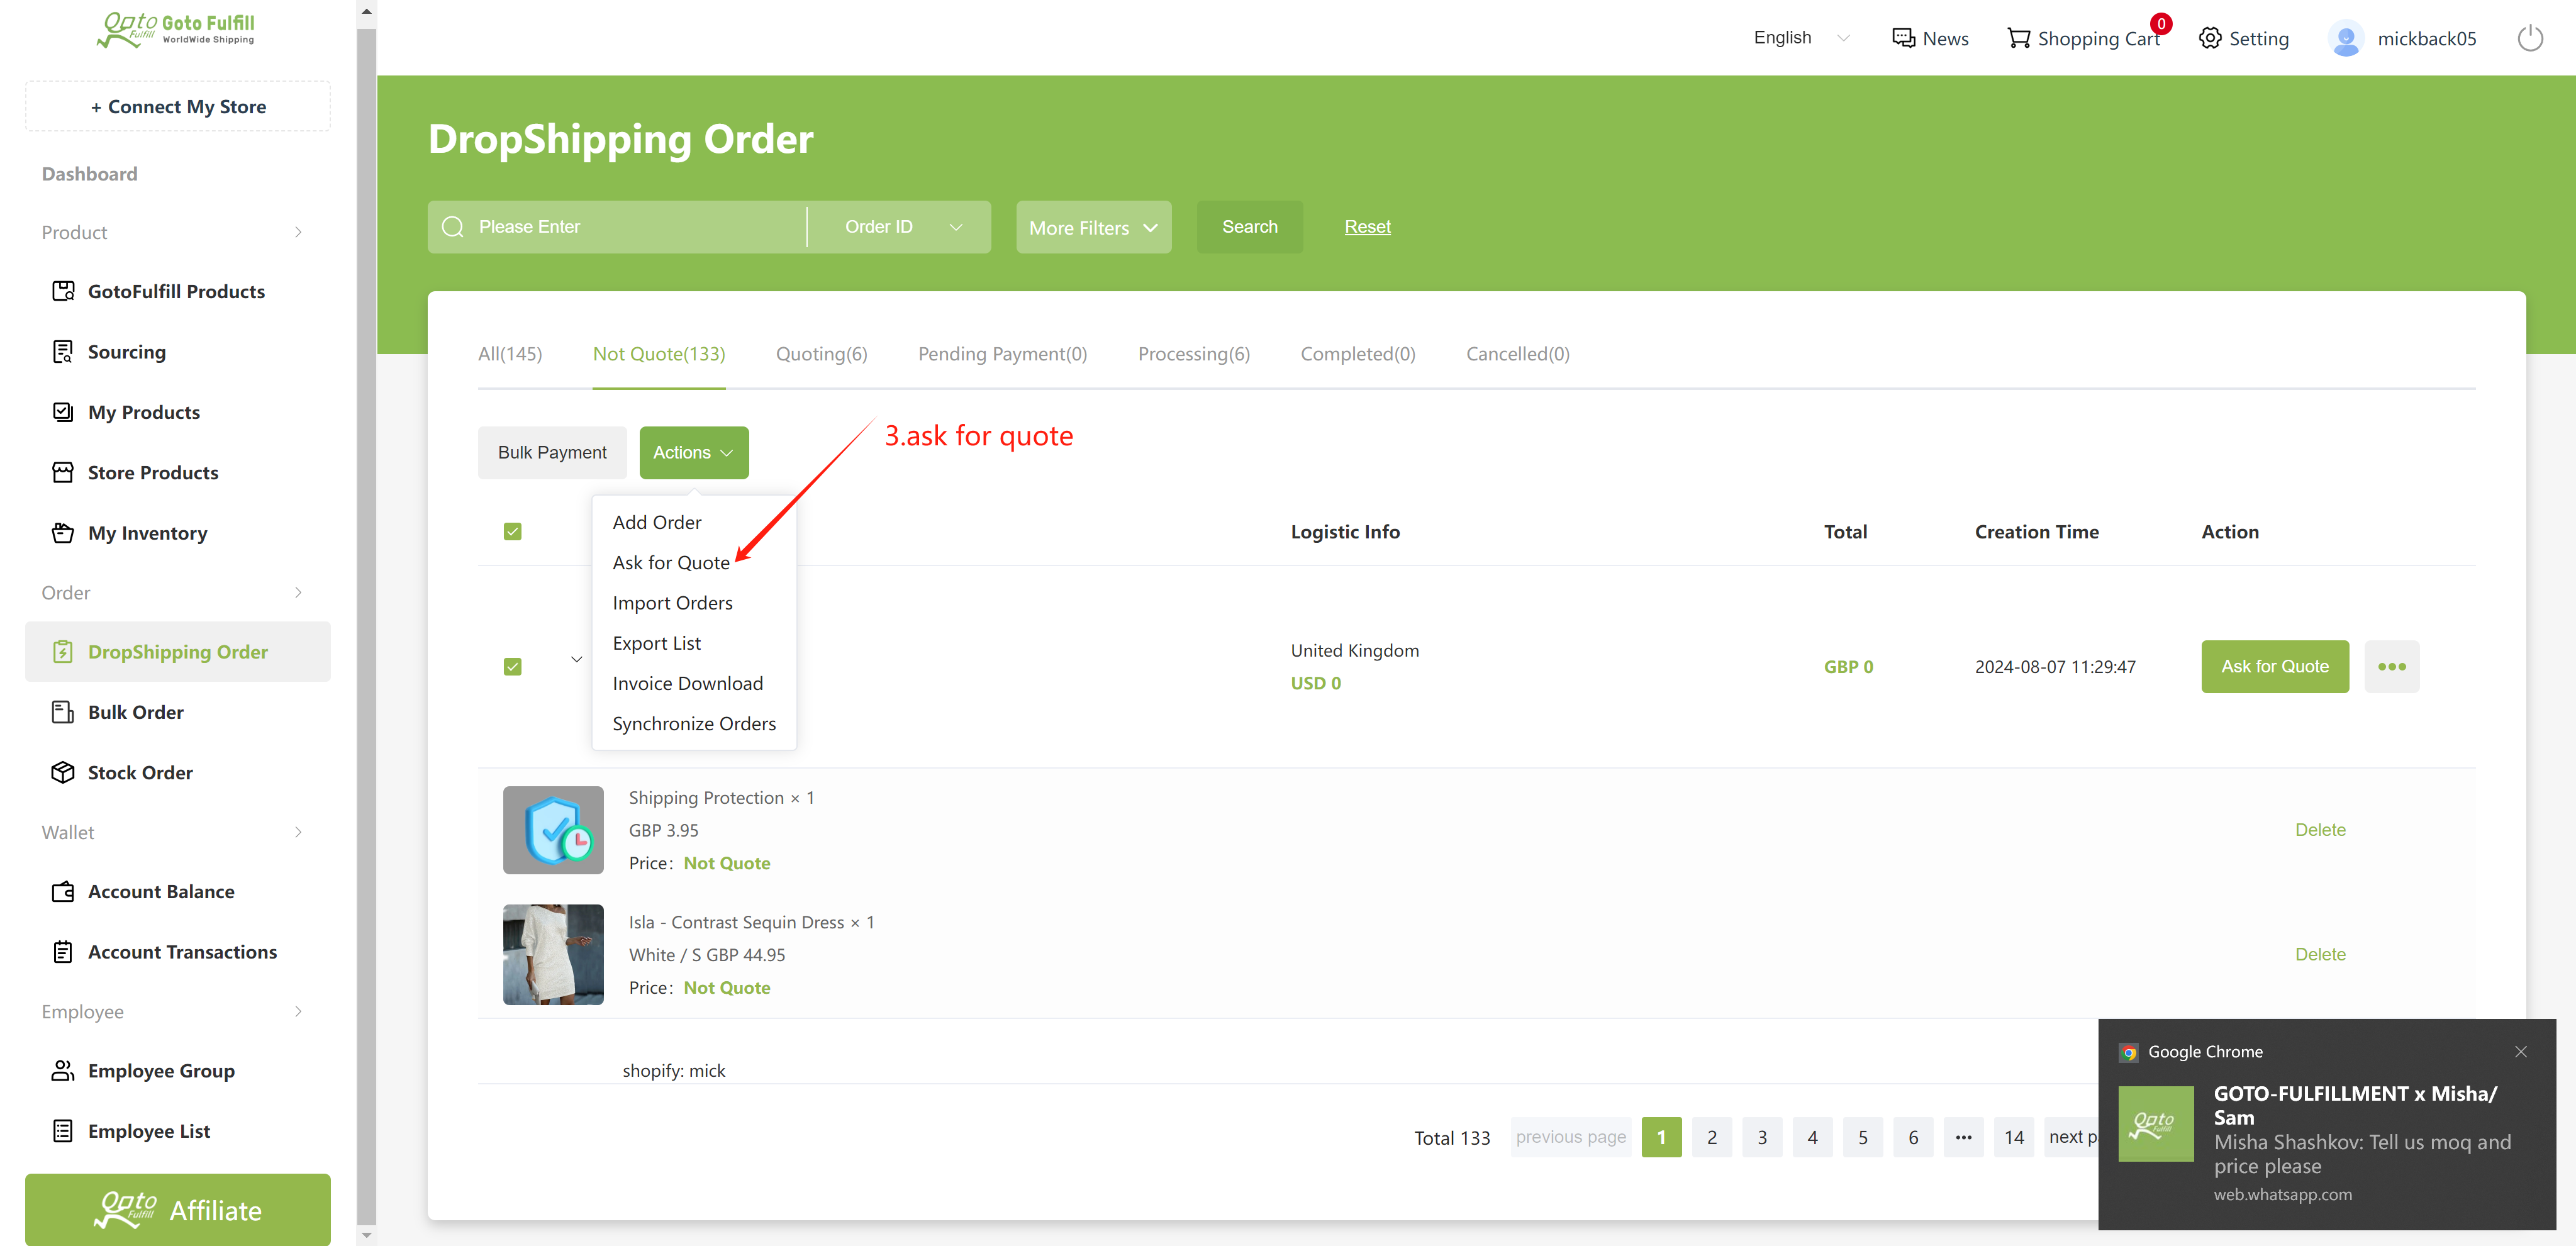The image size is (2576, 1246).
Task: Click the Employee Group people icon
Action: 63,1070
